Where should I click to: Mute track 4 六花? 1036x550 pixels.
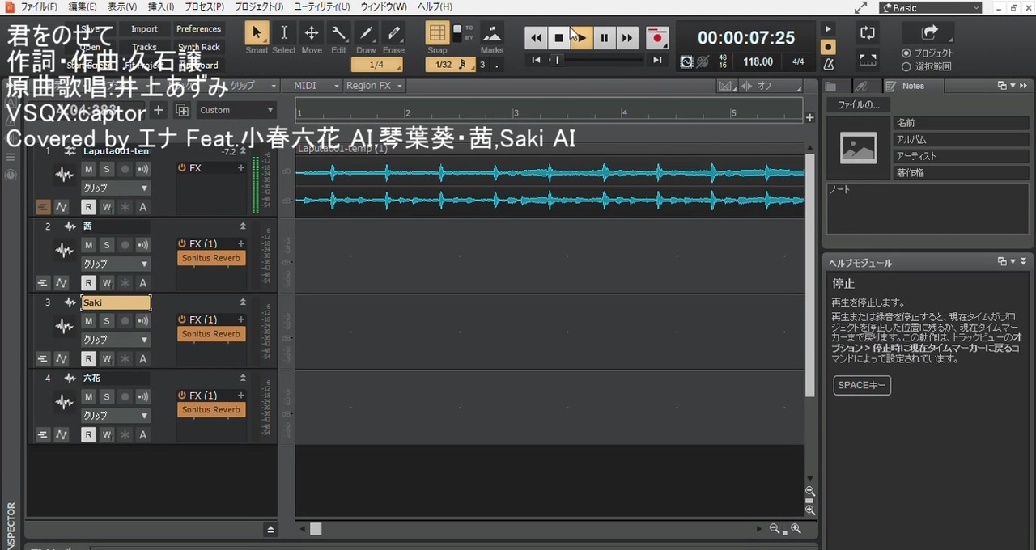88,396
